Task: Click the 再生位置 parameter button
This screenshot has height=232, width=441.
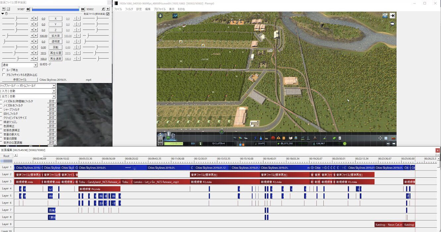Action: (55, 53)
